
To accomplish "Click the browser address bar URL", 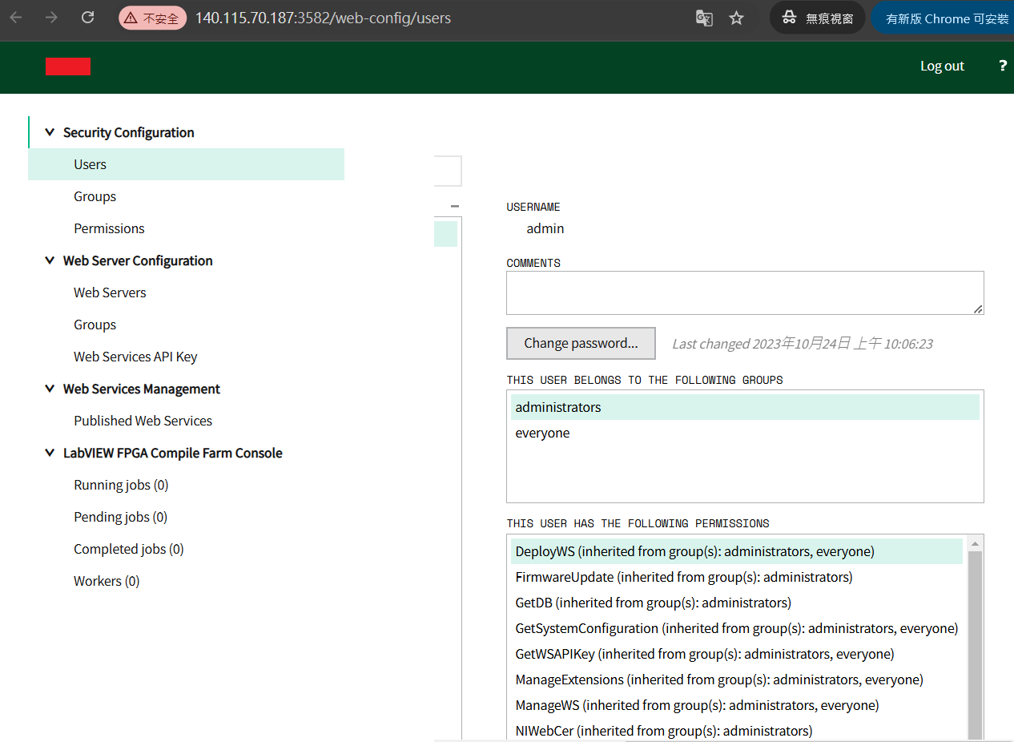I will pyautogui.click(x=323, y=18).
